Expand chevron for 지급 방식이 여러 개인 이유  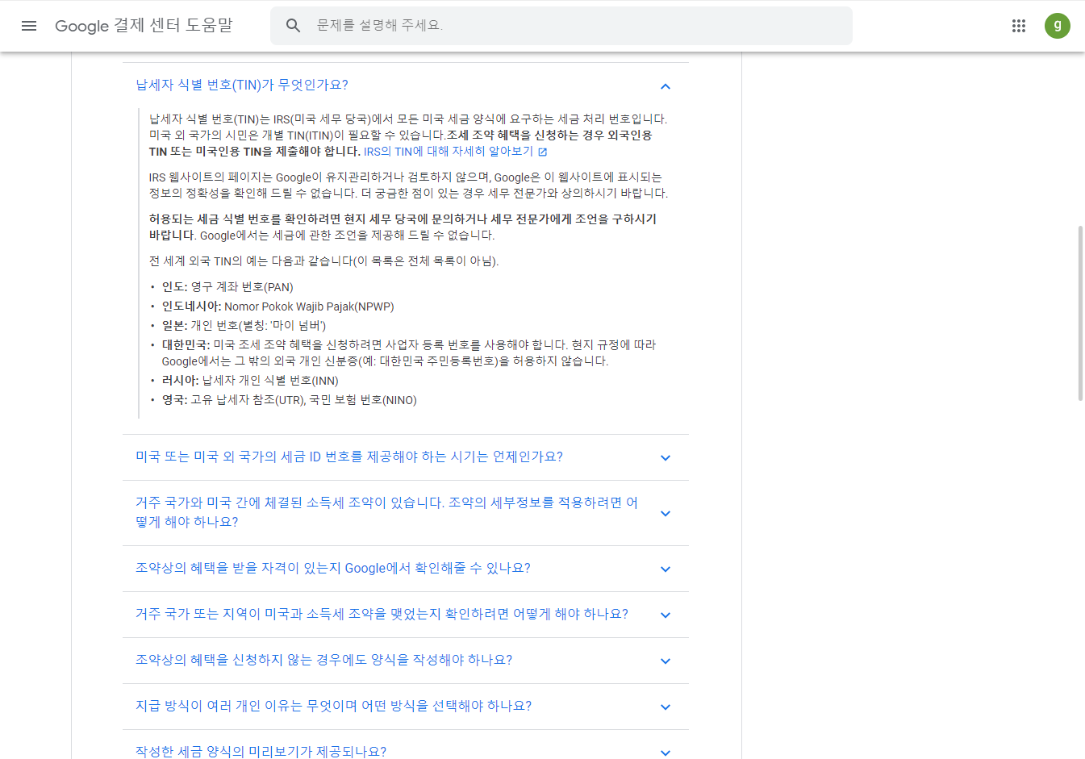666,707
